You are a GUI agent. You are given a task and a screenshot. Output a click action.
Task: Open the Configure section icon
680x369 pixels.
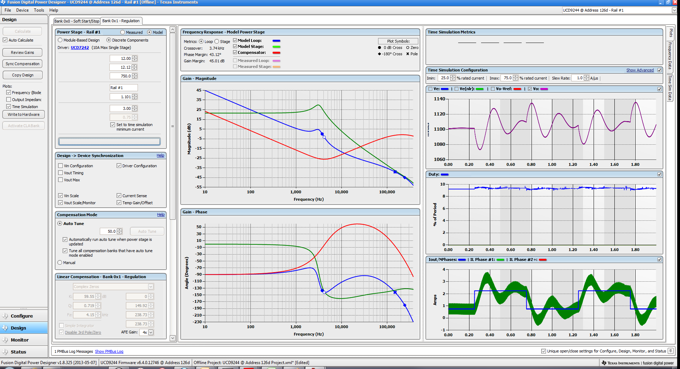(x=5, y=316)
